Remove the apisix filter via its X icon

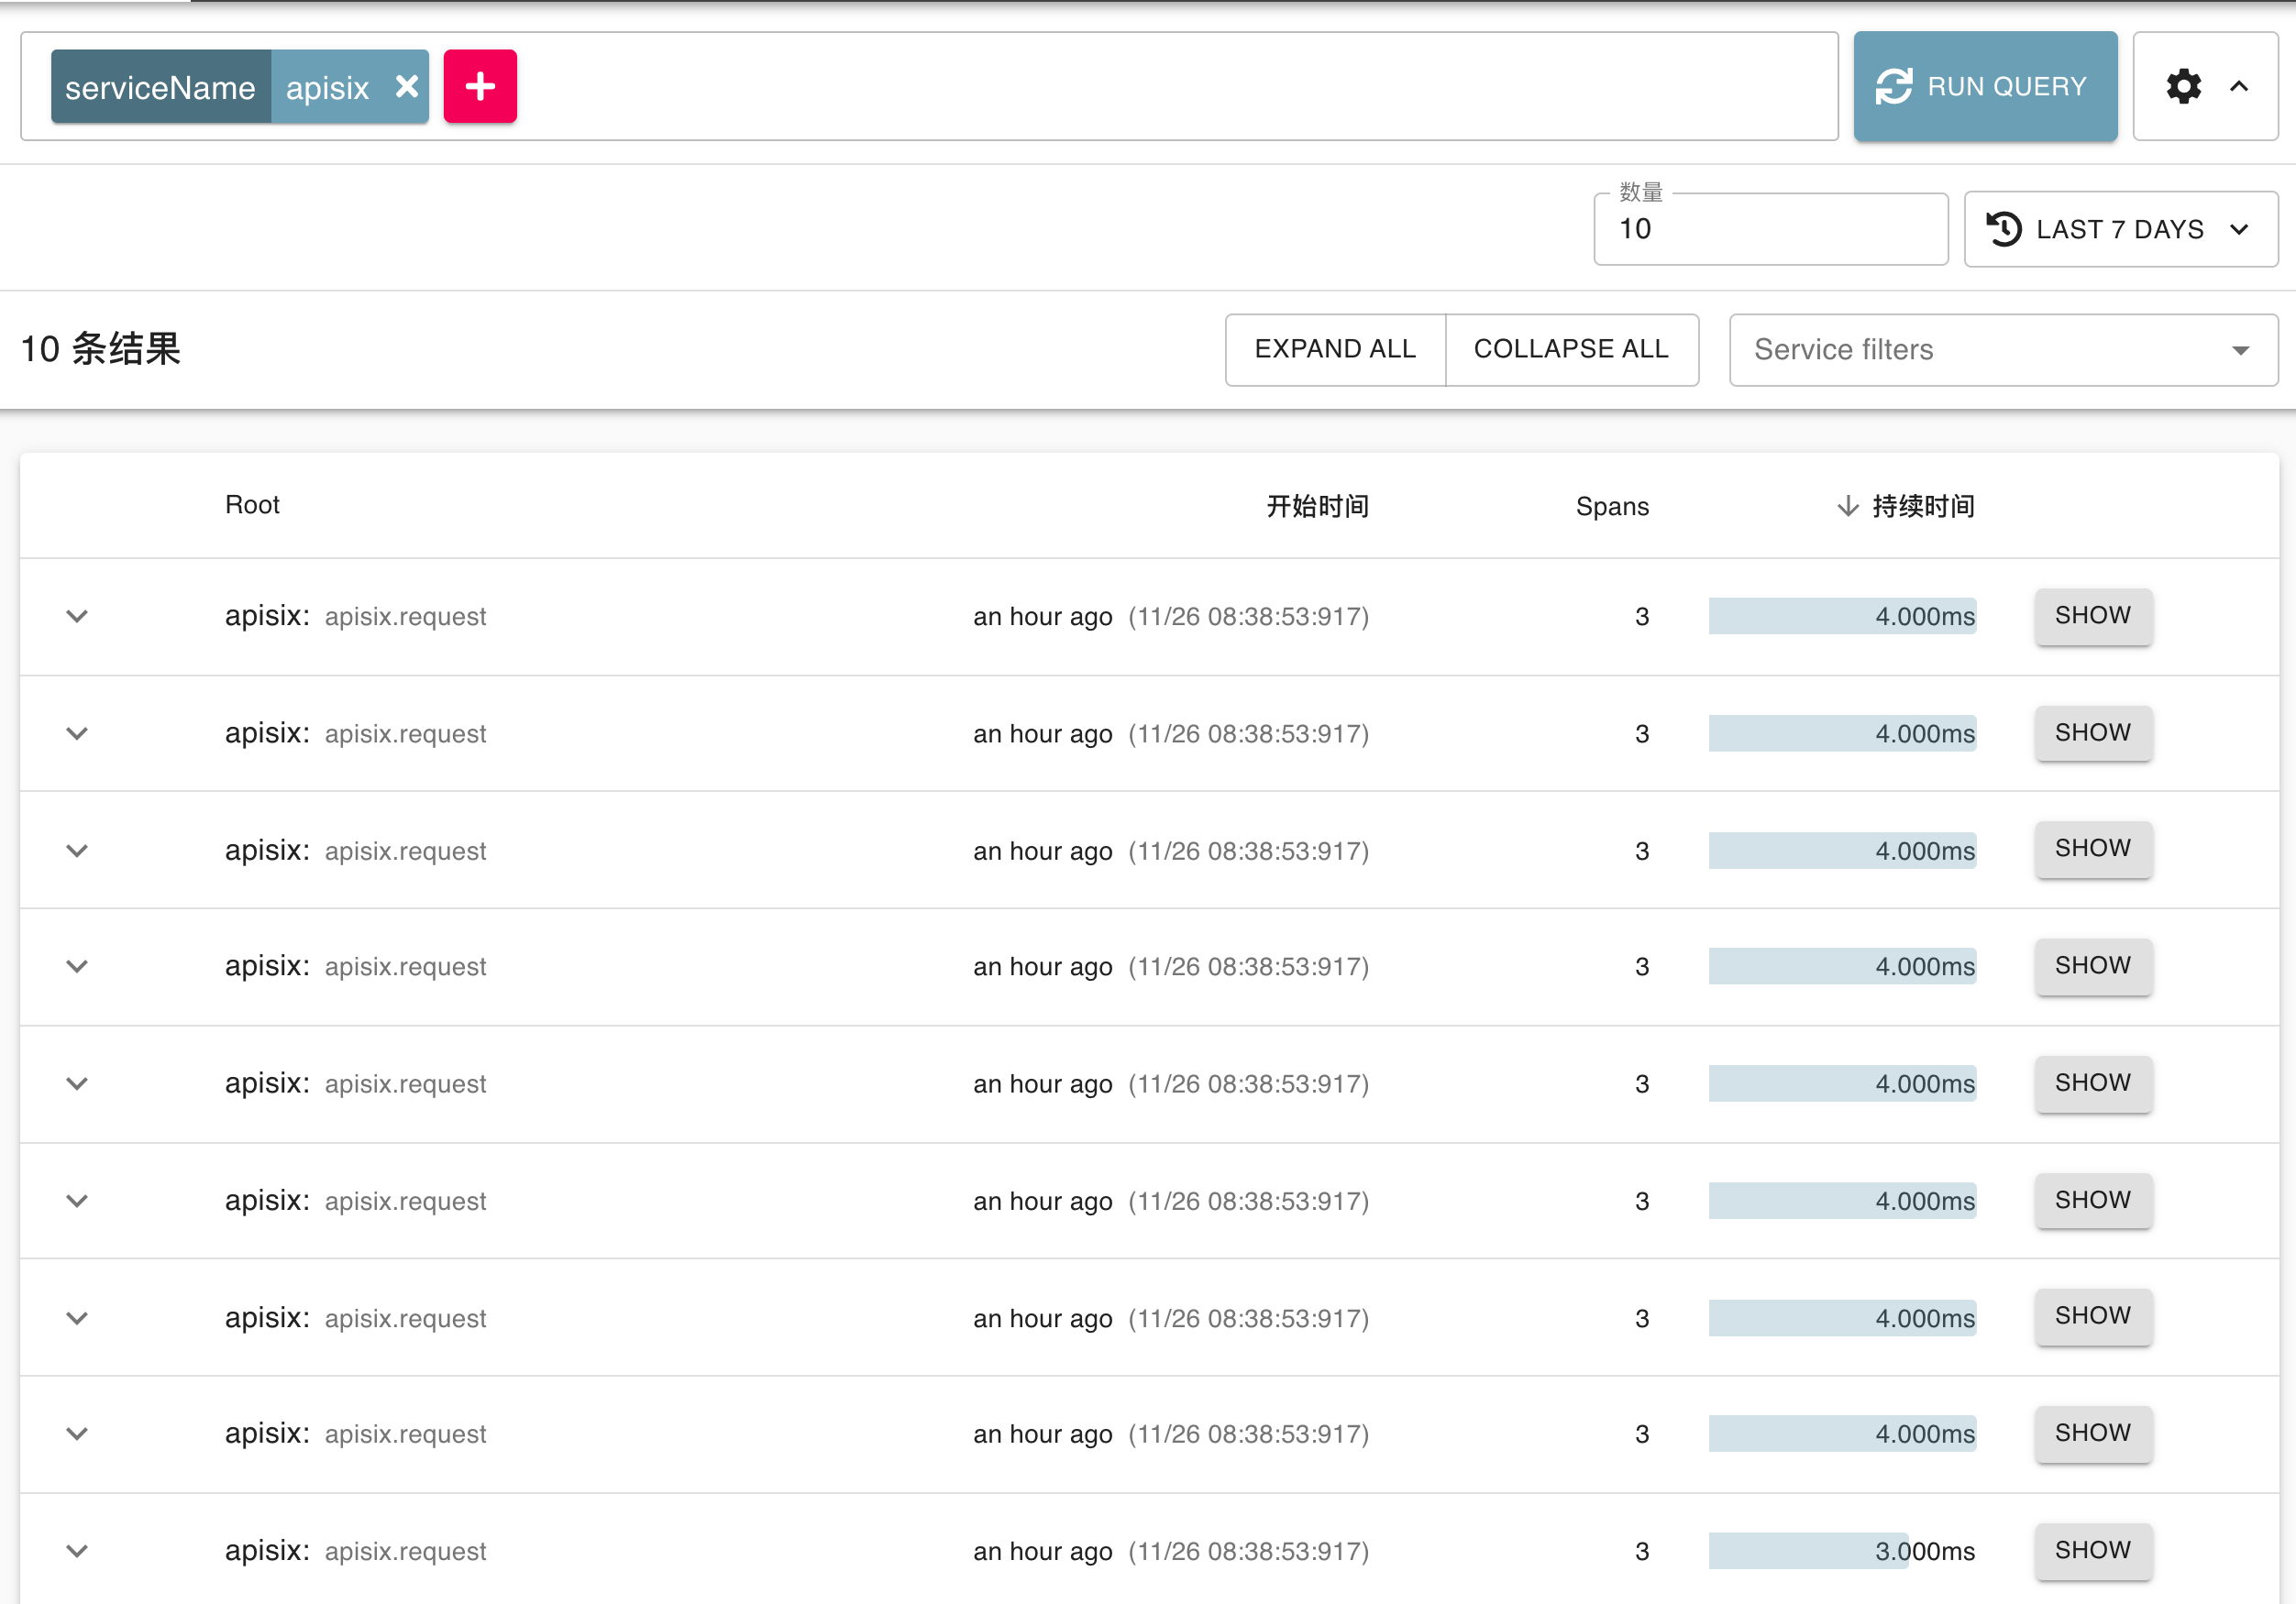click(x=406, y=87)
